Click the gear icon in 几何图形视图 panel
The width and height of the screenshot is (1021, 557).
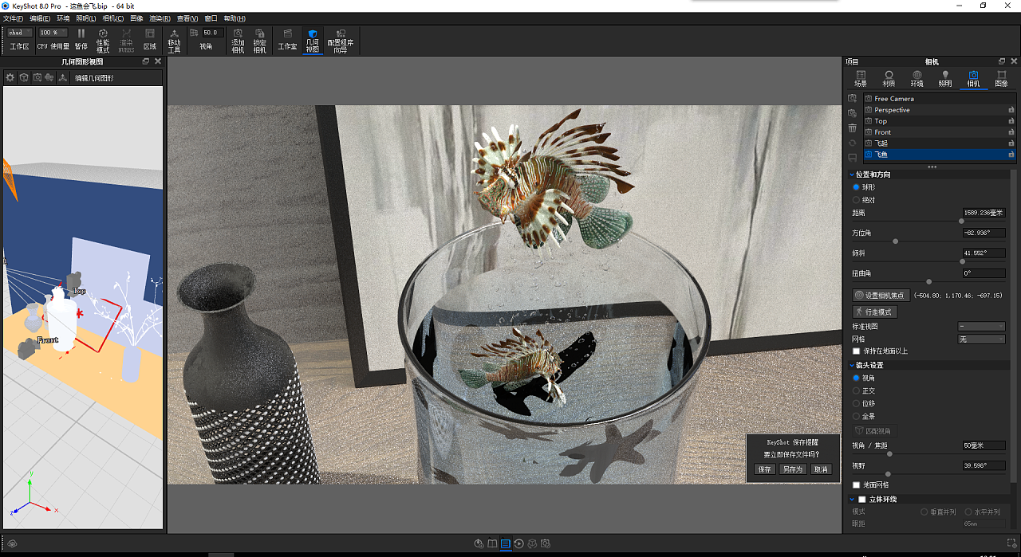click(10, 76)
